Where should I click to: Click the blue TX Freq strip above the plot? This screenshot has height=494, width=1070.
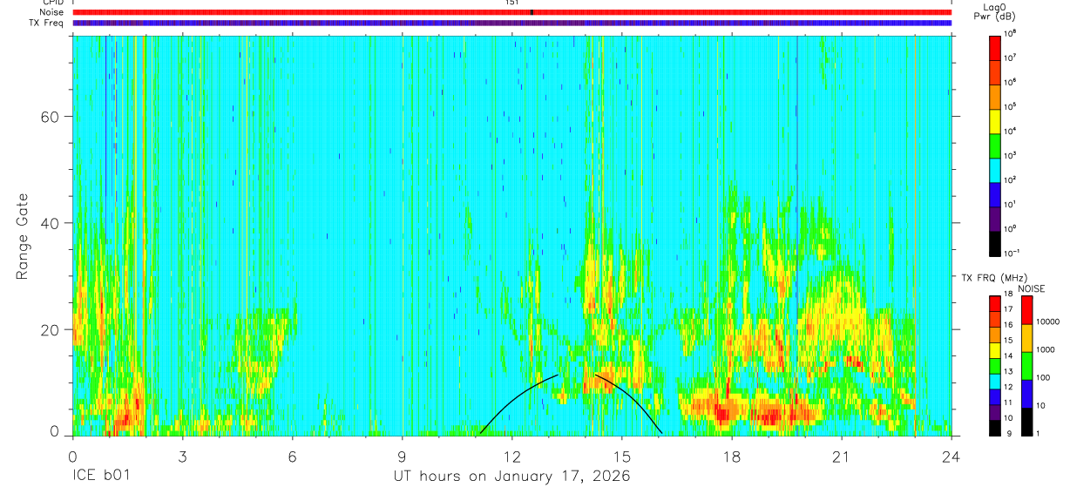click(x=512, y=23)
